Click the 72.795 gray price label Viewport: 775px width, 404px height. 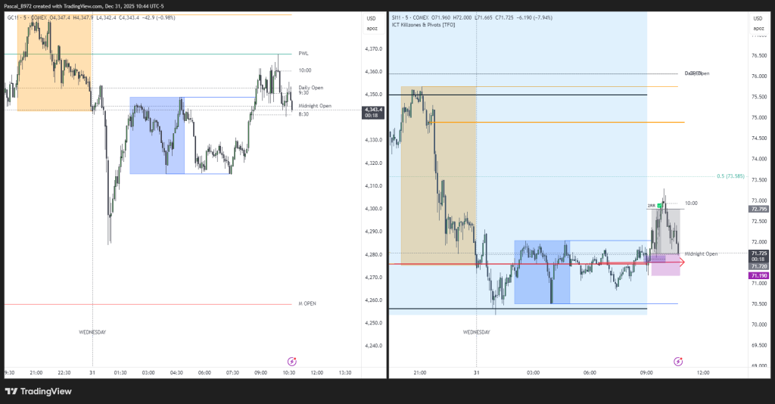click(758, 209)
